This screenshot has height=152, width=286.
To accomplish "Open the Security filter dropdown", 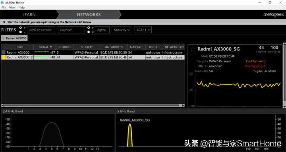I will pyautogui.click(x=121, y=30).
